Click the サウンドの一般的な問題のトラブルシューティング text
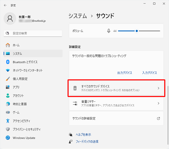169x149 pixels. (x=99, y=56)
